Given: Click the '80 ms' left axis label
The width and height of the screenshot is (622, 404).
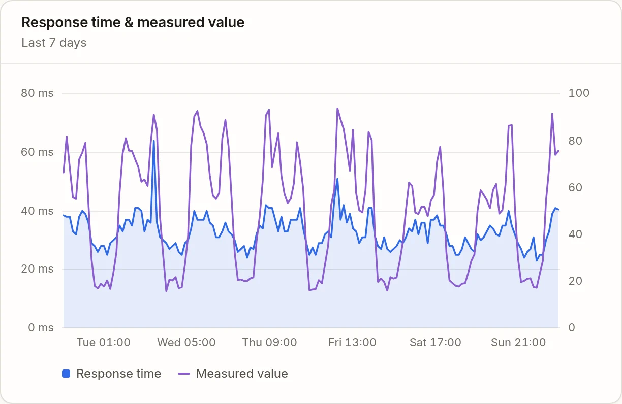Looking at the screenshot, I should pos(37,93).
